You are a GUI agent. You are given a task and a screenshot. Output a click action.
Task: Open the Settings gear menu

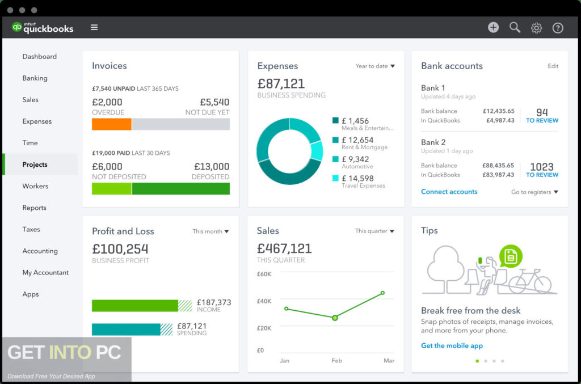pyautogui.click(x=536, y=27)
